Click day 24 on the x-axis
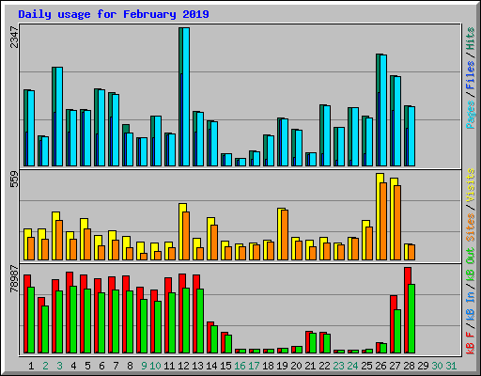Screen dimensions: 481x376 click(x=352, y=366)
